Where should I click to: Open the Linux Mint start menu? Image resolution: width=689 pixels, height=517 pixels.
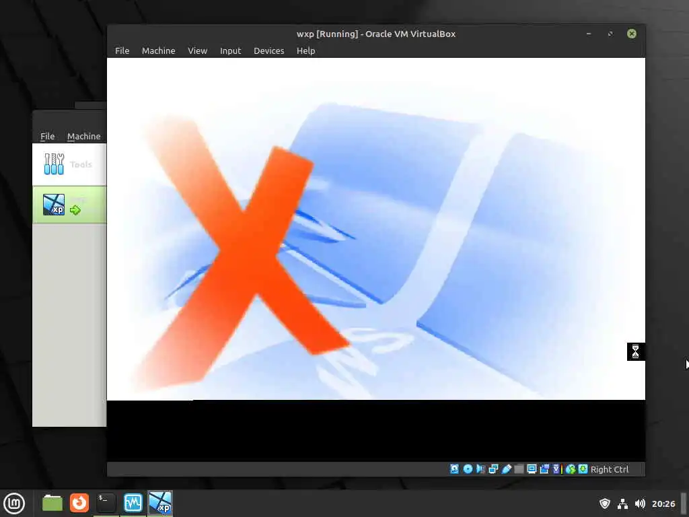(x=14, y=504)
